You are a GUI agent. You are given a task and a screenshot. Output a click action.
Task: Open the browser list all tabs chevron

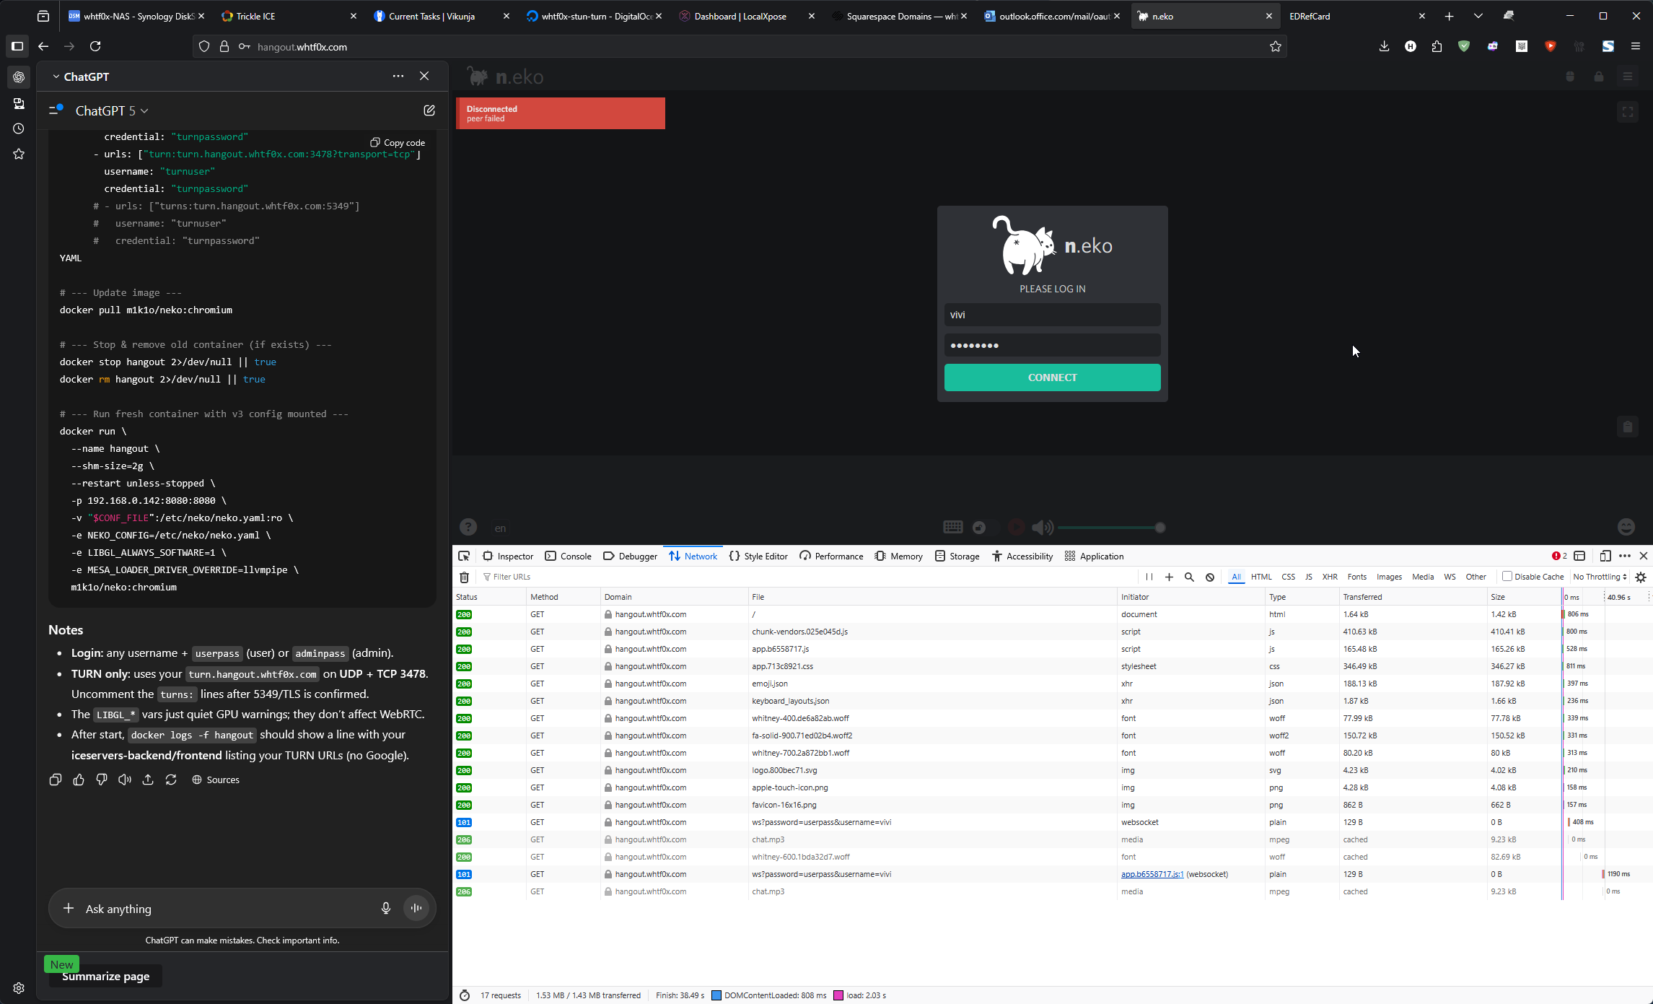pyautogui.click(x=1478, y=16)
